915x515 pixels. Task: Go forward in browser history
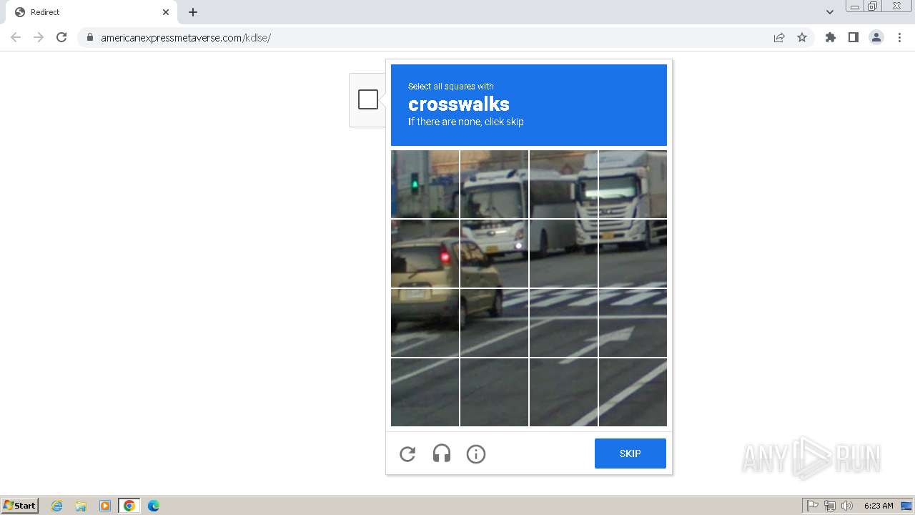click(x=39, y=37)
